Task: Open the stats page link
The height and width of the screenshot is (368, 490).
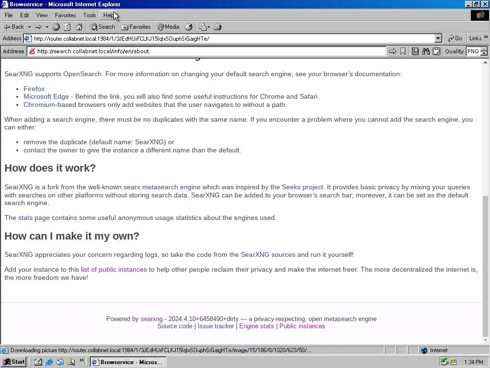Action: point(34,218)
